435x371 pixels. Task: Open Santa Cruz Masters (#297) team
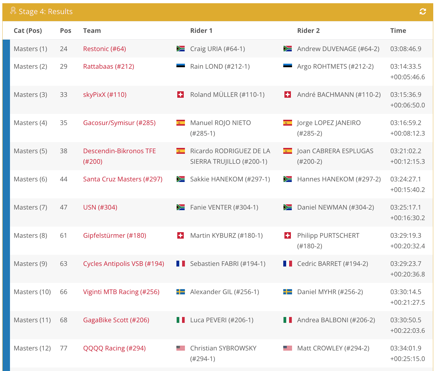point(123,179)
